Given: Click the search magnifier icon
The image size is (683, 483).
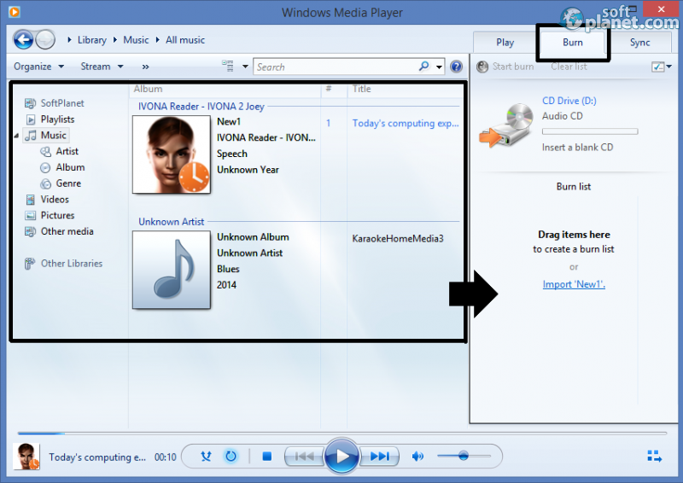Looking at the screenshot, I should 423,67.
